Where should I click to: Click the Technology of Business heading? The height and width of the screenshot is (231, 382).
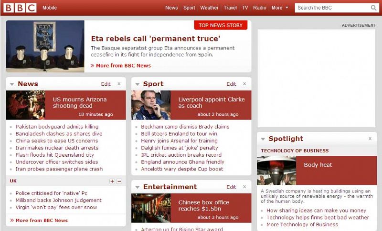pos(295,151)
